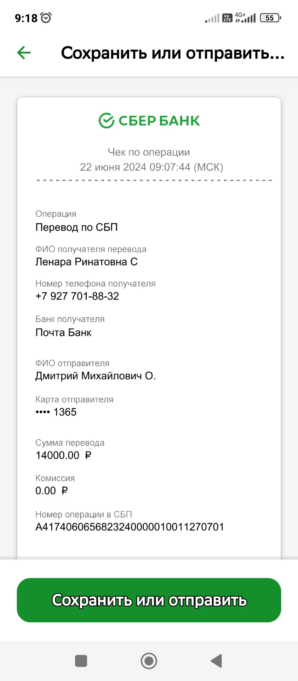The image size is (298, 681).
Task: Tap the battery level indicator
Action: tap(270, 18)
